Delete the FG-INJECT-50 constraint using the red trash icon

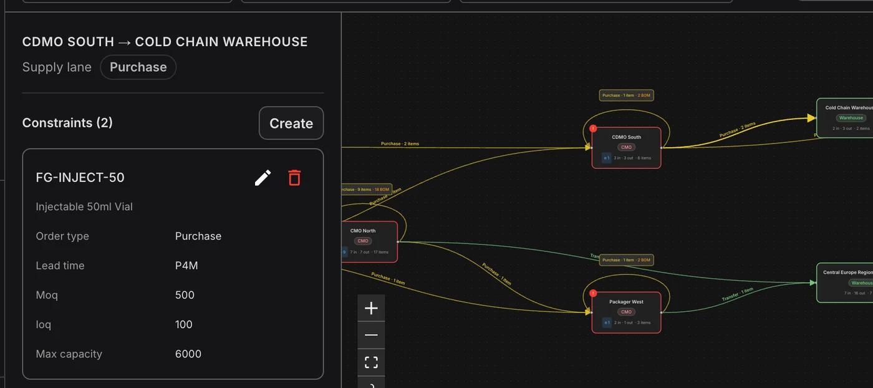[x=294, y=178]
